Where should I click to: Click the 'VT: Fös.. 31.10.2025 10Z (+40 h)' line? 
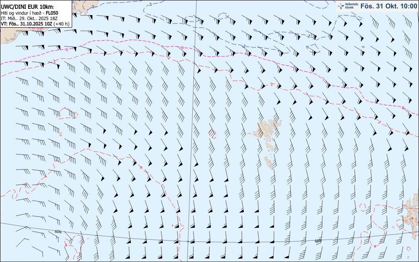point(35,24)
